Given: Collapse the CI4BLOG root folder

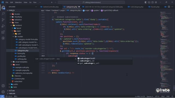Looking at the screenshot, I should 8,10.
